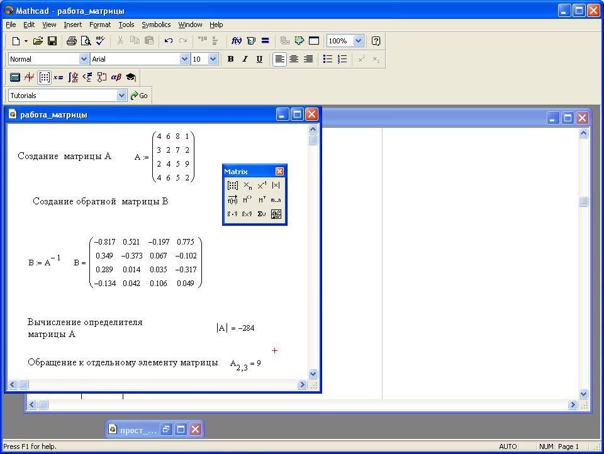Open the Tools menu
Image resolution: width=604 pixels, height=454 pixels.
tap(126, 25)
